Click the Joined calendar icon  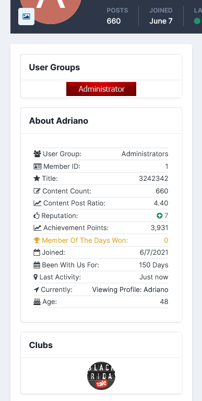click(37, 253)
